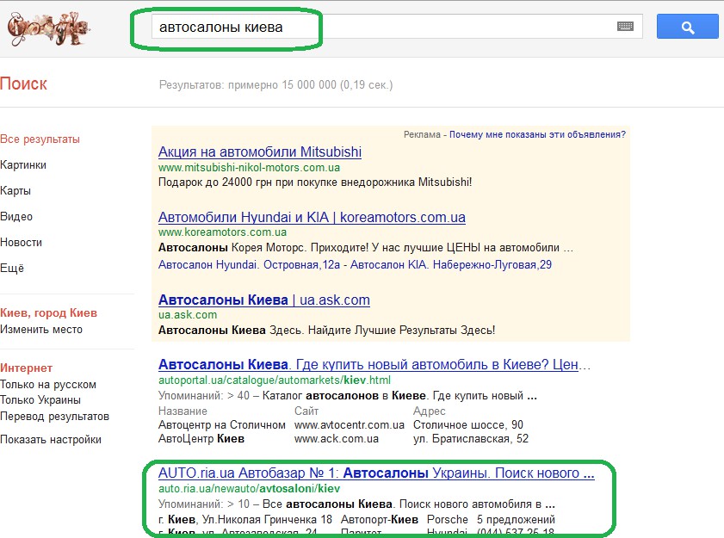
Task: Switch to Карты results
Action: click(x=15, y=191)
